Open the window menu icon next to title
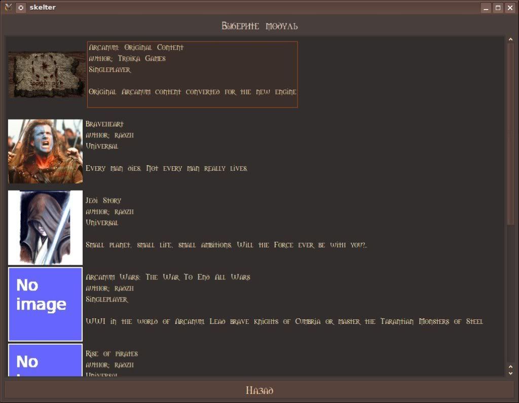This screenshot has height=403, width=519. pyautogui.click(x=21, y=7)
